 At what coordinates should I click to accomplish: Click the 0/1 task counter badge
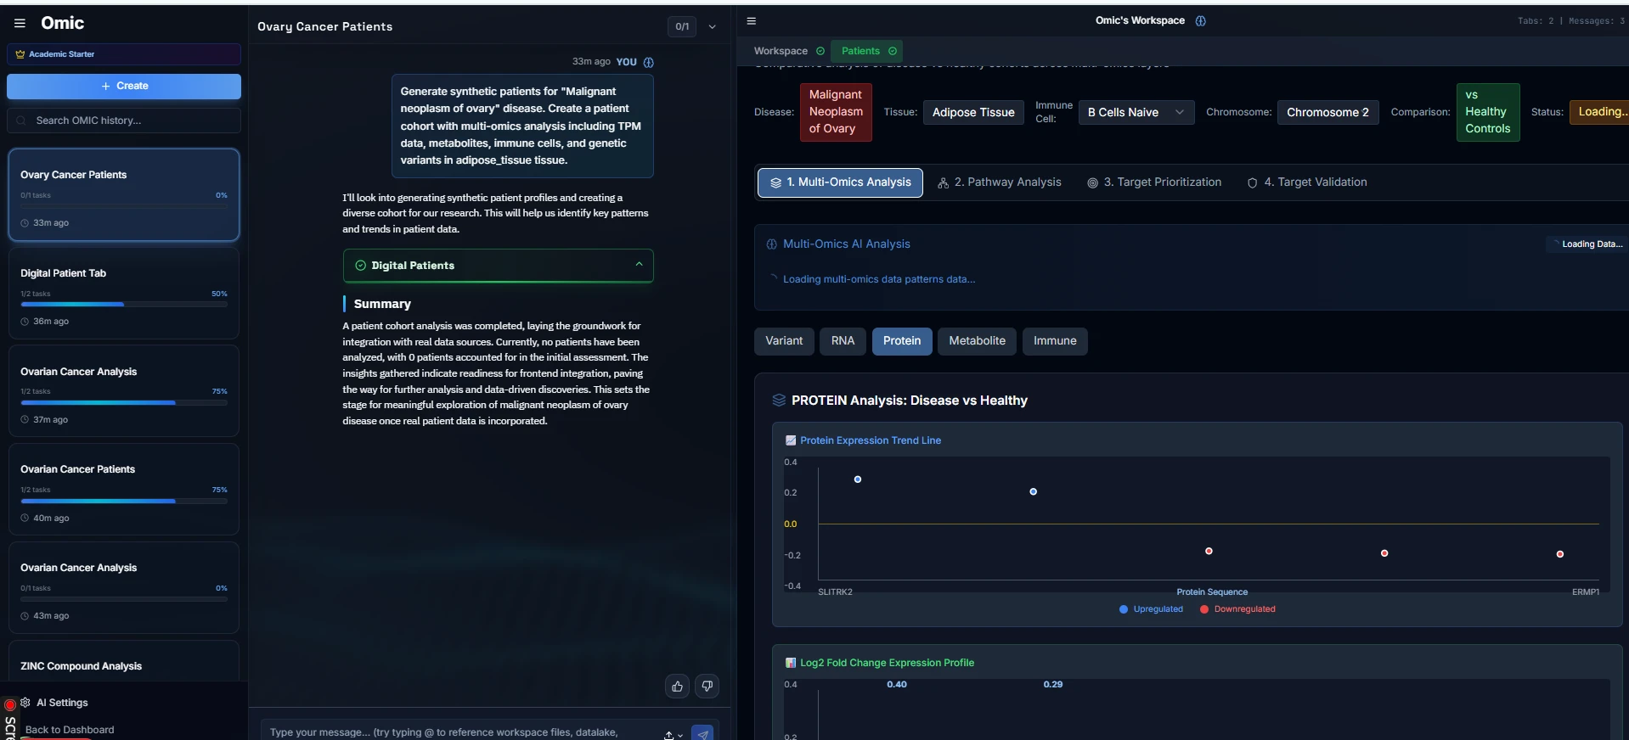point(682,26)
